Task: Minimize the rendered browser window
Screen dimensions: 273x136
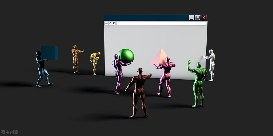Action: click(x=192, y=18)
